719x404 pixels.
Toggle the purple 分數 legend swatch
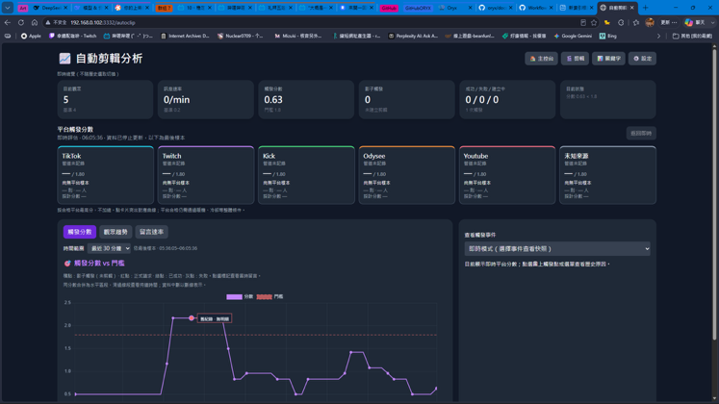pos(234,297)
